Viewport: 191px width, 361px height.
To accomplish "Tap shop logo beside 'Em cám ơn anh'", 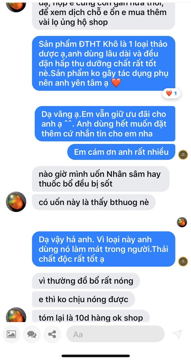I will pyautogui.click(x=183, y=154).
